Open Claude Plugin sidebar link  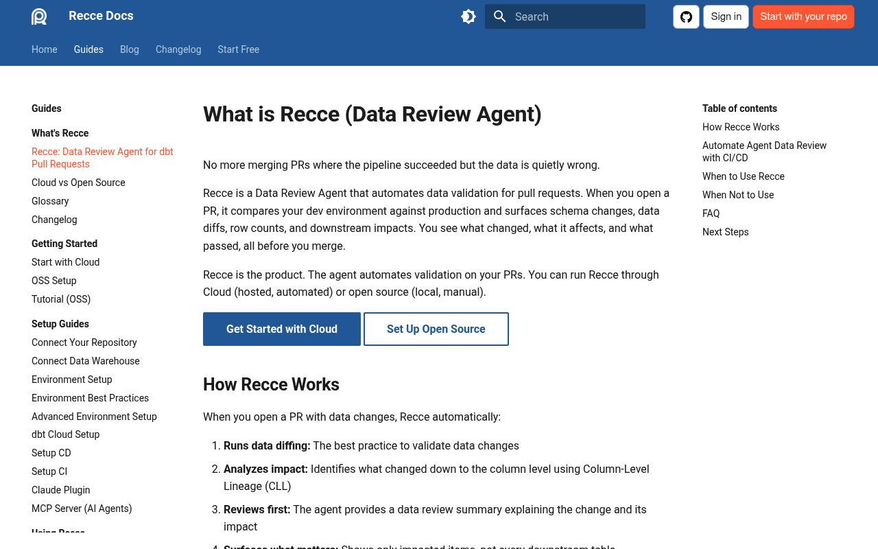coord(61,490)
